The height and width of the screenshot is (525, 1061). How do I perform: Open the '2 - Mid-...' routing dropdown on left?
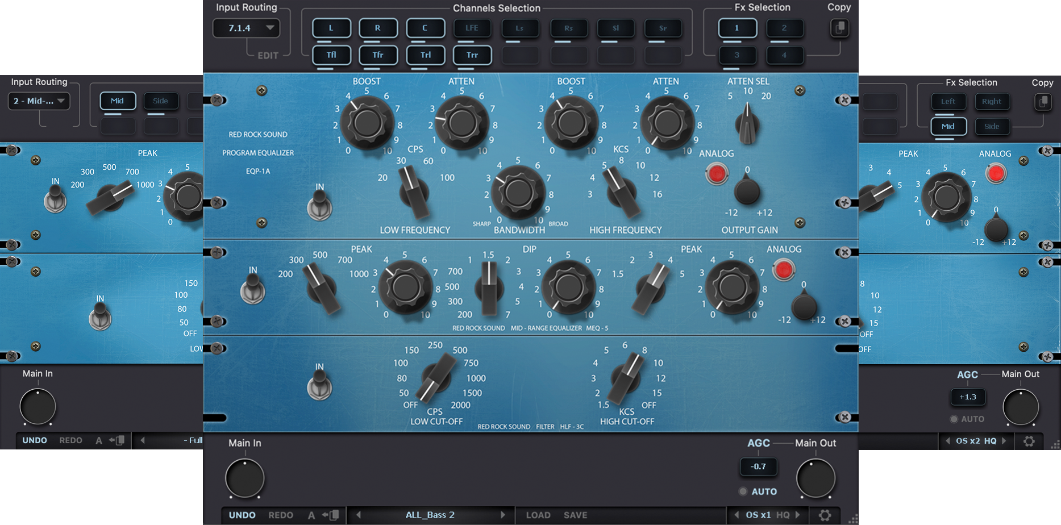pyautogui.click(x=39, y=101)
